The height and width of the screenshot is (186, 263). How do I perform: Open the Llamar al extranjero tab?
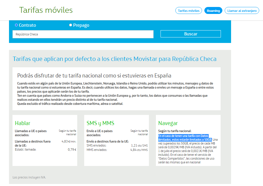pyautogui.click(x=242, y=10)
